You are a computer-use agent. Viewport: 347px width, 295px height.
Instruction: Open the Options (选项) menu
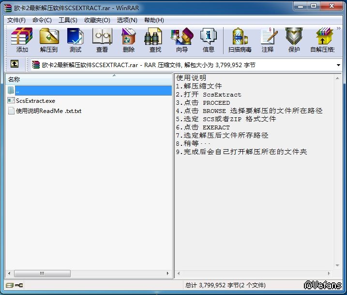tap(127, 20)
